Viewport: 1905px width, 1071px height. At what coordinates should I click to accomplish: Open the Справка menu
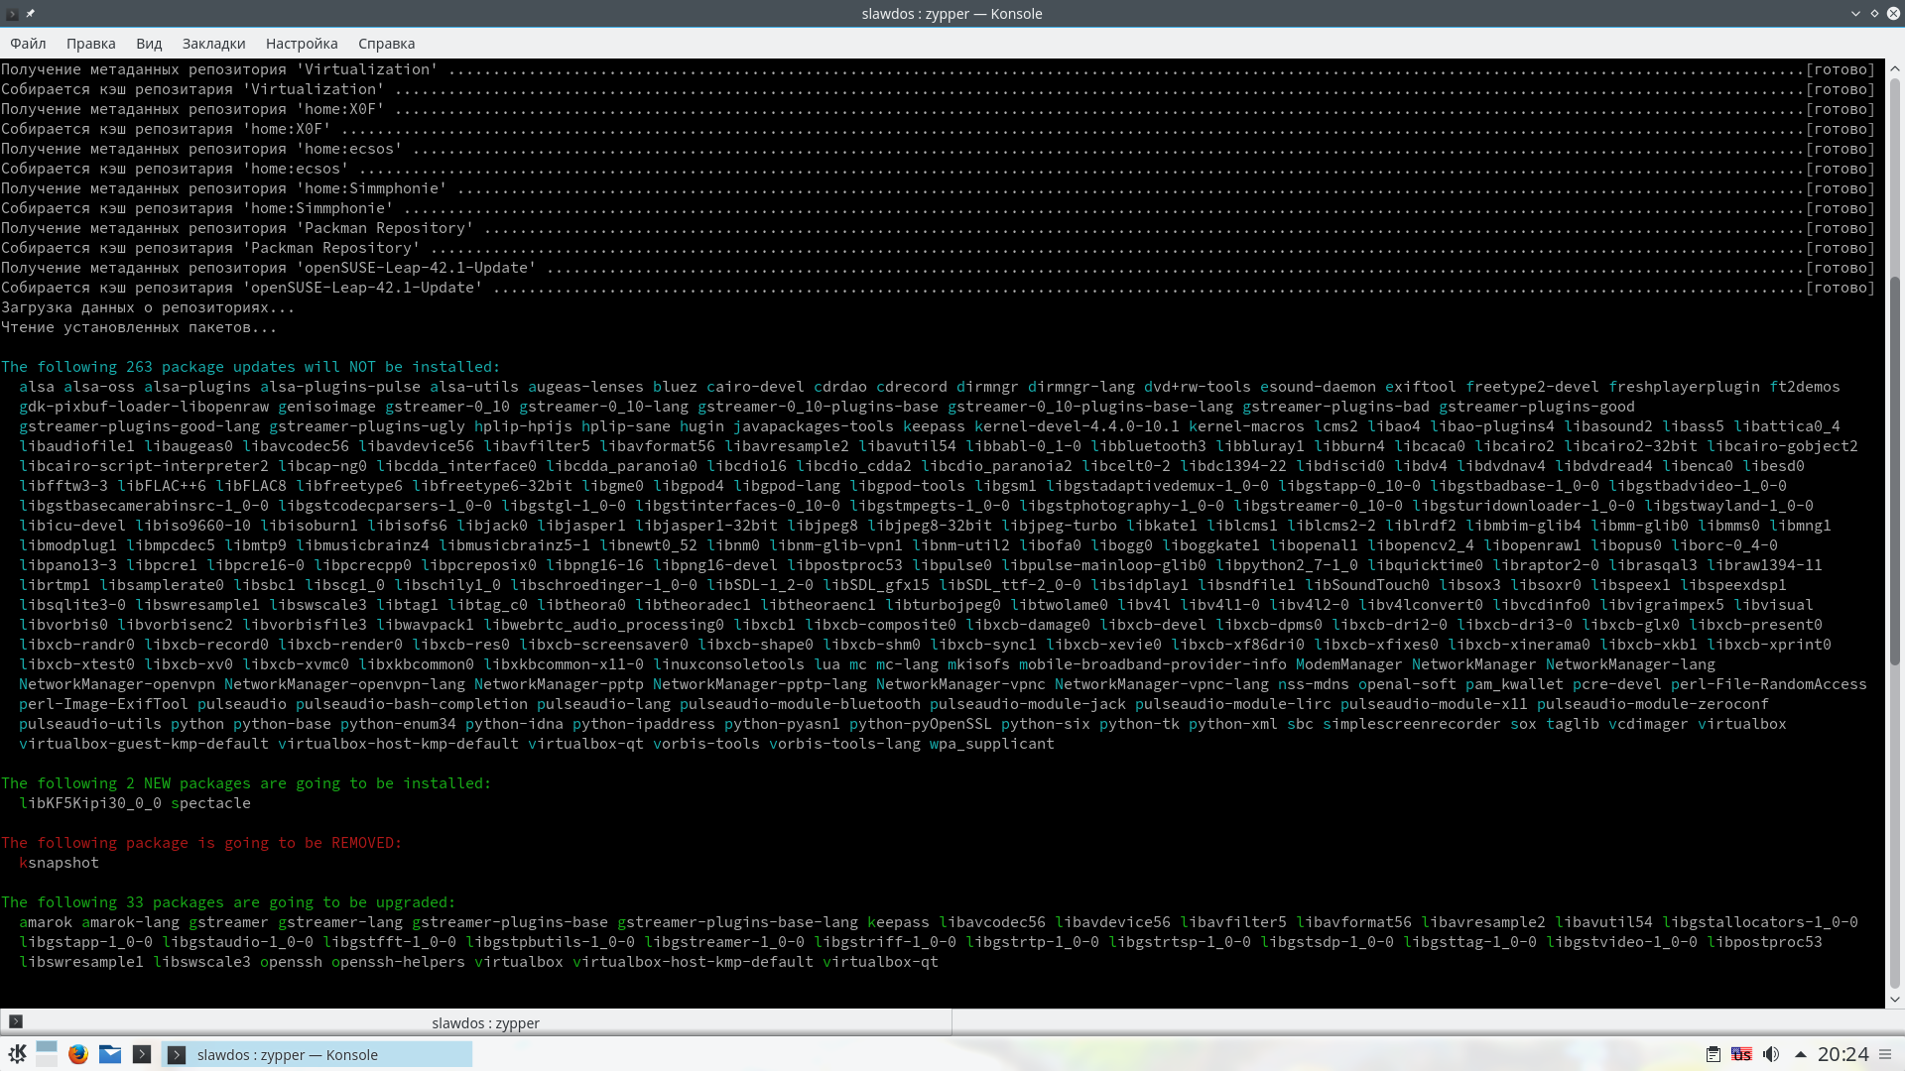pos(386,44)
